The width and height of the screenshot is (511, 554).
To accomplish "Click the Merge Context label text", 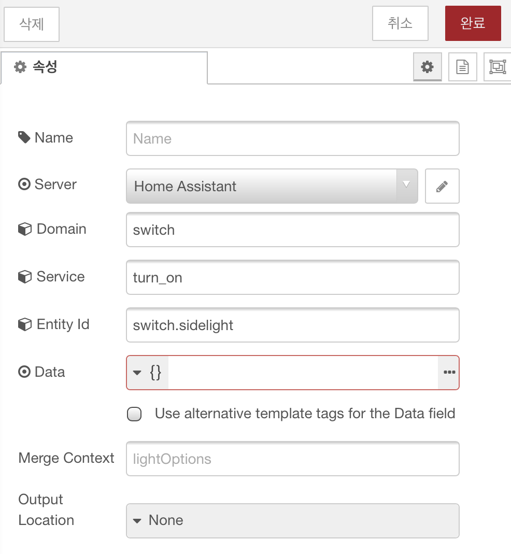I will tap(66, 458).
